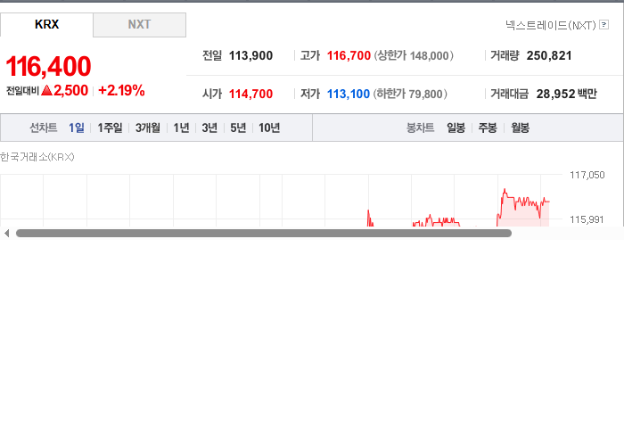Click the trading volume 250,821
624x437 pixels.
[x=549, y=55]
